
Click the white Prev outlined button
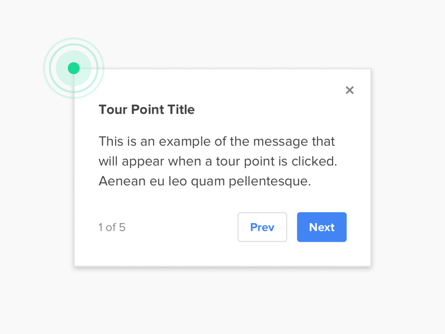(262, 227)
